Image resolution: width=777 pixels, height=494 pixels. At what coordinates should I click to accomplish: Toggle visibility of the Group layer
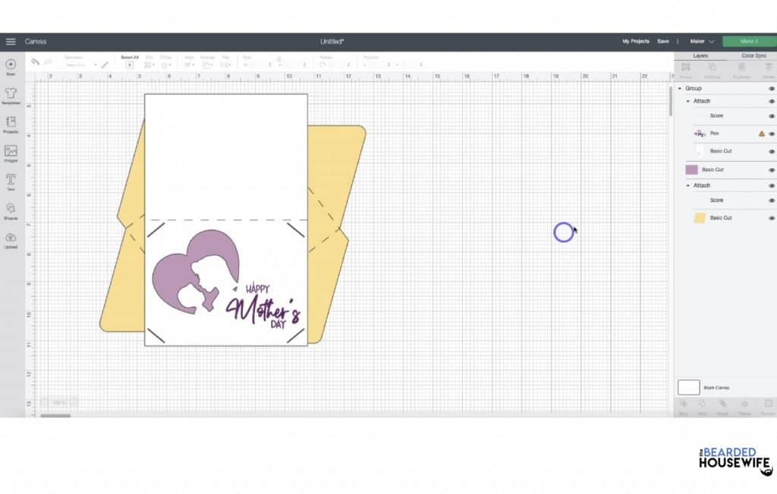[772, 89]
